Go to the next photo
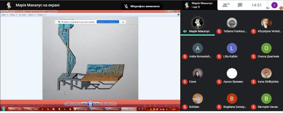Screen dimensions: 283x113 [96, 104]
